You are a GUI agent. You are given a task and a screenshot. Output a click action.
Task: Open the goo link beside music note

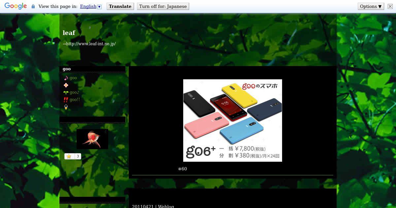pos(73,78)
